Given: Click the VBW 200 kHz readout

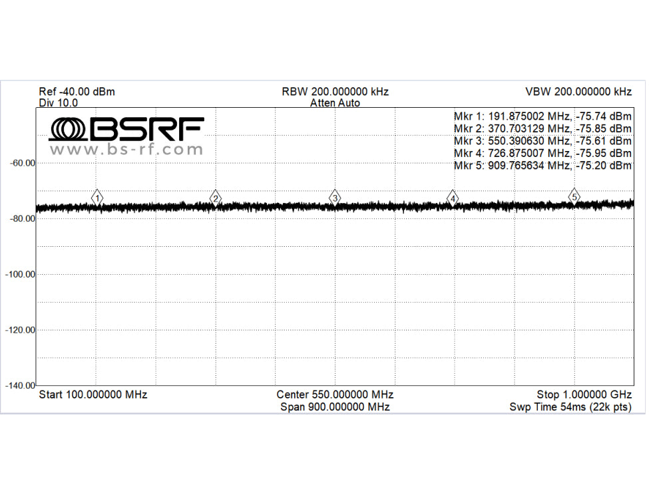Looking at the screenshot, I should (x=578, y=92).
